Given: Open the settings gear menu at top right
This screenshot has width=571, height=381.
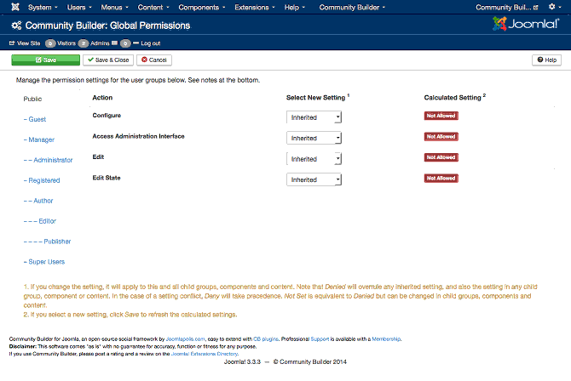Looking at the screenshot, I should (555, 7).
